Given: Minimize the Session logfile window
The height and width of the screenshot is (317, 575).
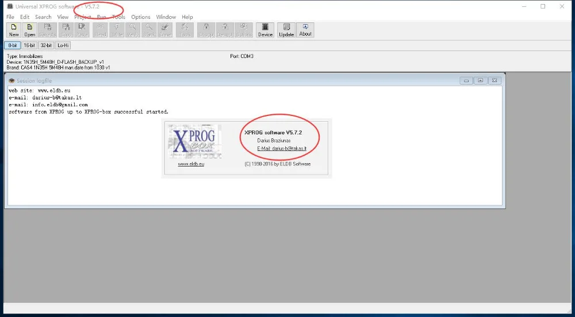Looking at the screenshot, I should (466, 80).
